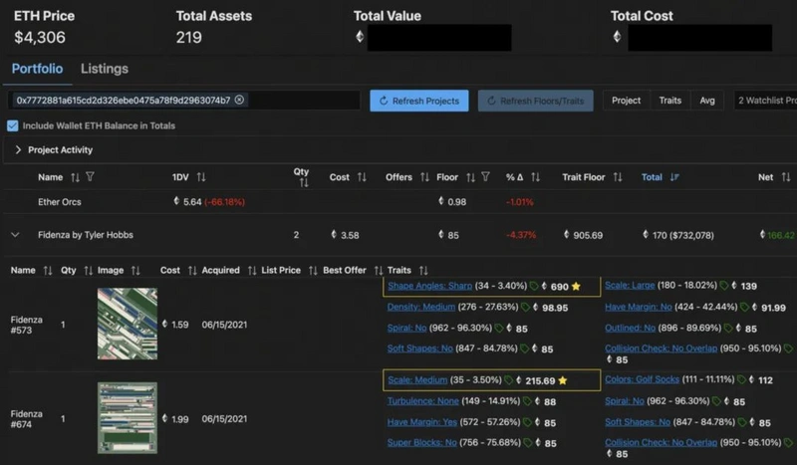Open the Fidenza #573 thumbnail image
Screen dimensions: 797x465
(x=127, y=324)
